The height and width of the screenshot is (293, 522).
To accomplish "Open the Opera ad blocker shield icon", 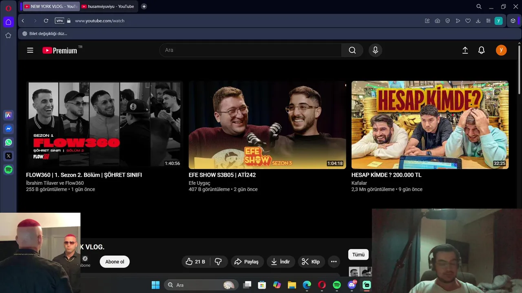I will pyautogui.click(x=447, y=21).
